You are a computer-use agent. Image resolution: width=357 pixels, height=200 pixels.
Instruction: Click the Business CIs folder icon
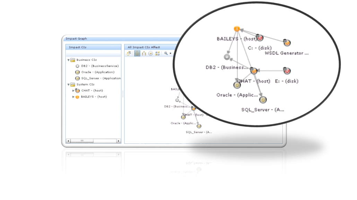73,60
